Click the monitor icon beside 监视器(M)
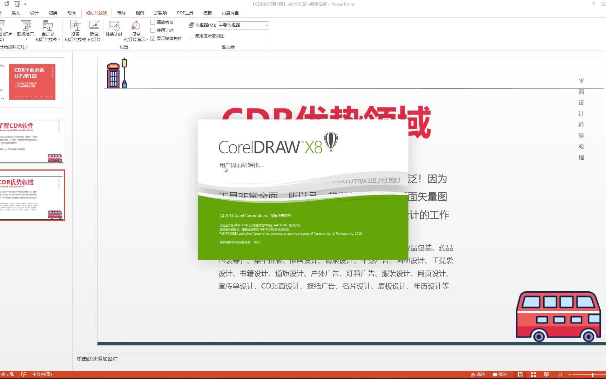The height and width of the screenshot is (379, 606). point(191,25)
